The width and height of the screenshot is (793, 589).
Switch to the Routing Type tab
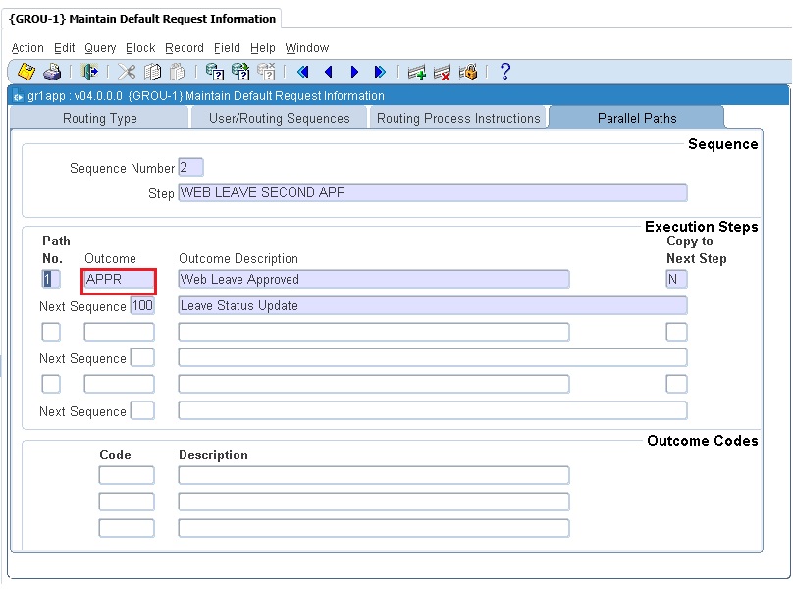click(99, 118)
